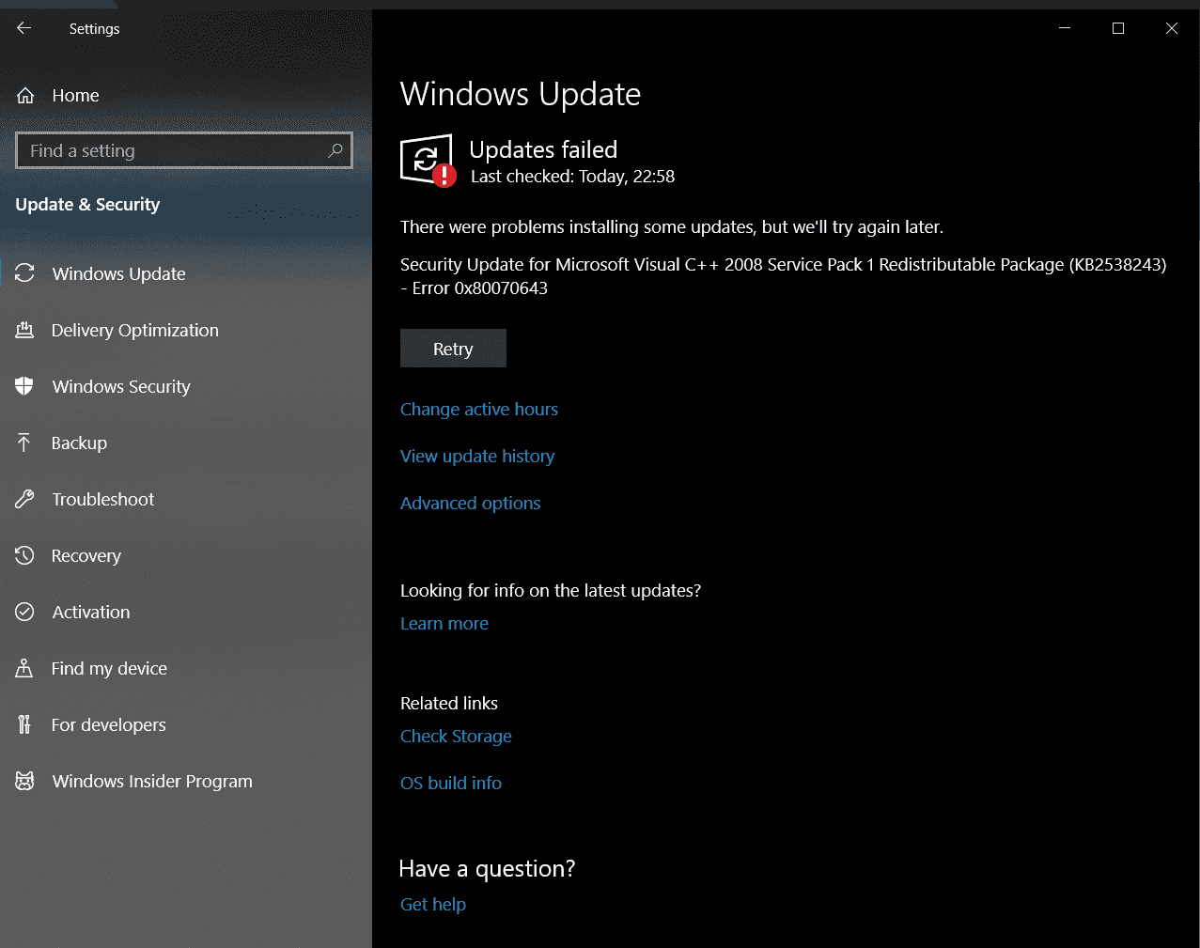
Task: Open Change active hours link
Action: pyautogui.click(x=479, y=410)
